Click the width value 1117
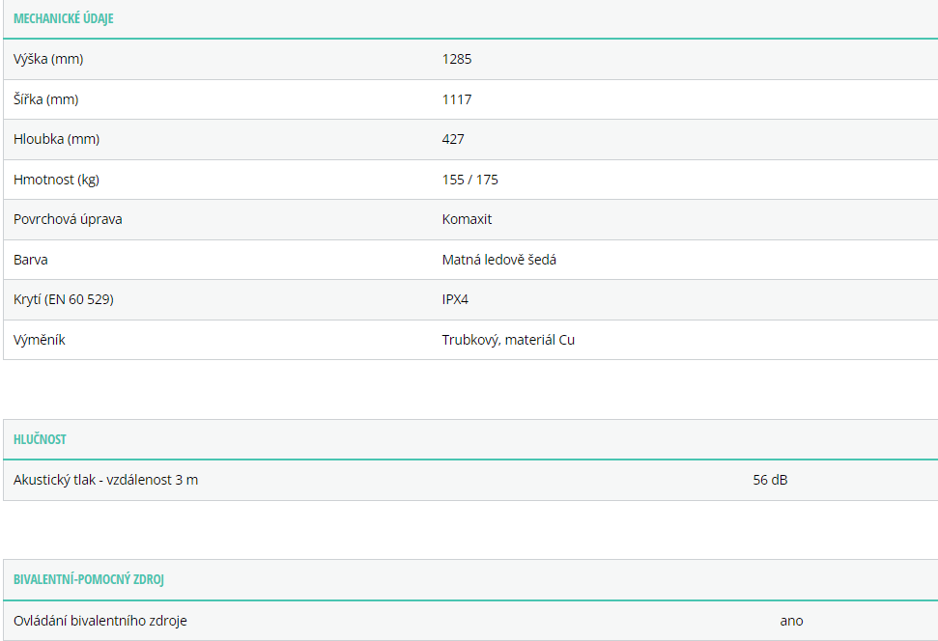This screenshot has height=641, width=938. click(x=457, y=99)
